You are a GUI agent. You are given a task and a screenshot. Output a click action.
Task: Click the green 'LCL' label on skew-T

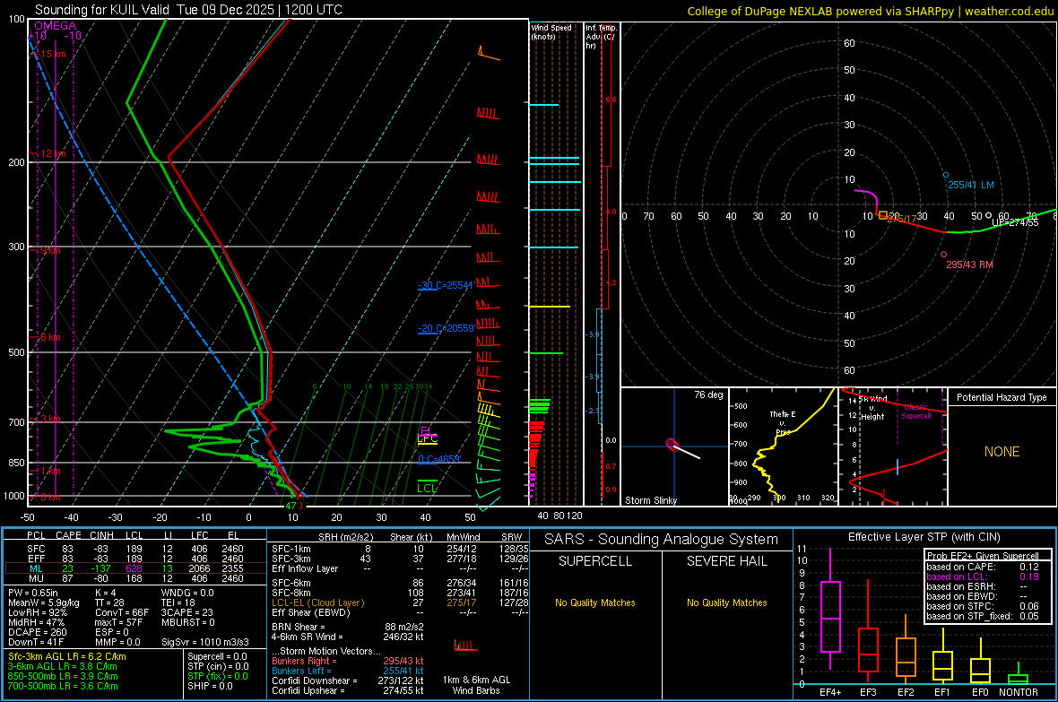427,488
